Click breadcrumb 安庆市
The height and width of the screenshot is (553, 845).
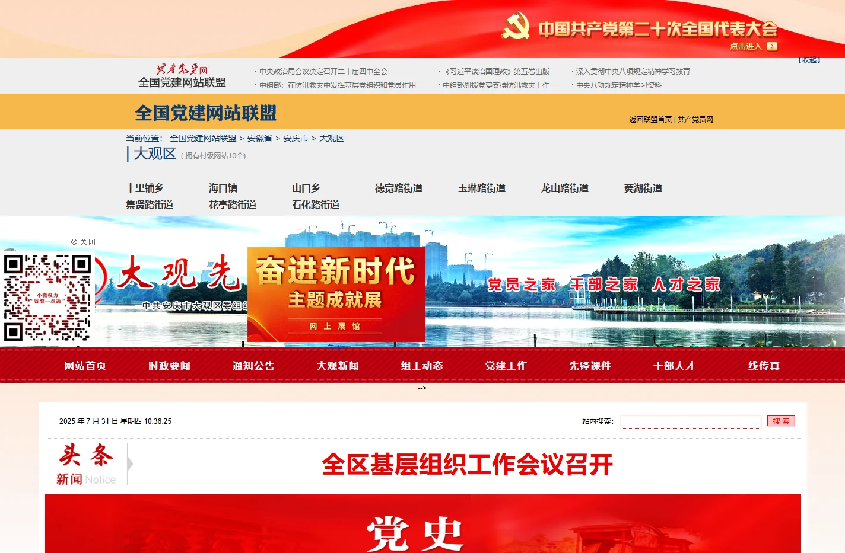point(296,138)
